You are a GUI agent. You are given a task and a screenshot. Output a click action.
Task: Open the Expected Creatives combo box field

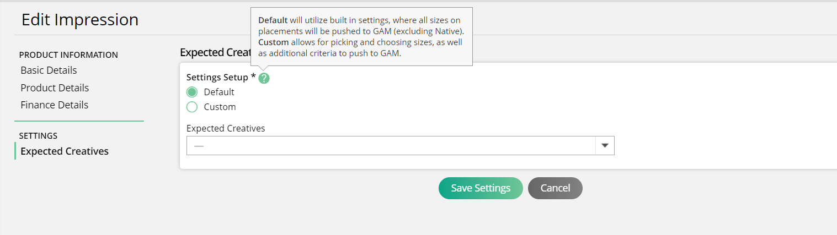401,145
